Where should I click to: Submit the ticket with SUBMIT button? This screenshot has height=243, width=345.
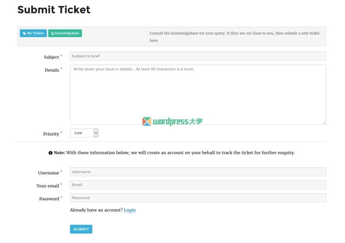point(81,229)
